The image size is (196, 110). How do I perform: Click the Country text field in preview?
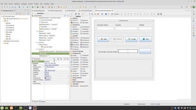126,28
